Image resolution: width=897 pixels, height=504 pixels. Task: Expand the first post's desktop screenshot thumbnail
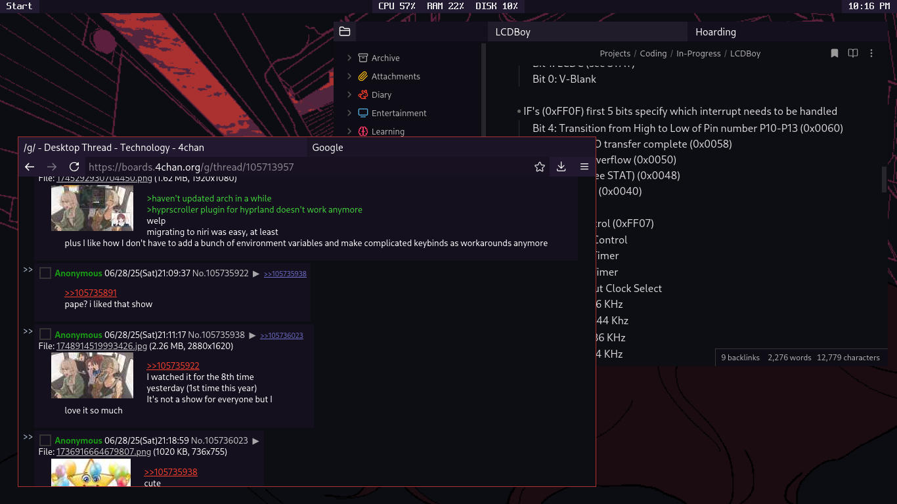(92, 208)
